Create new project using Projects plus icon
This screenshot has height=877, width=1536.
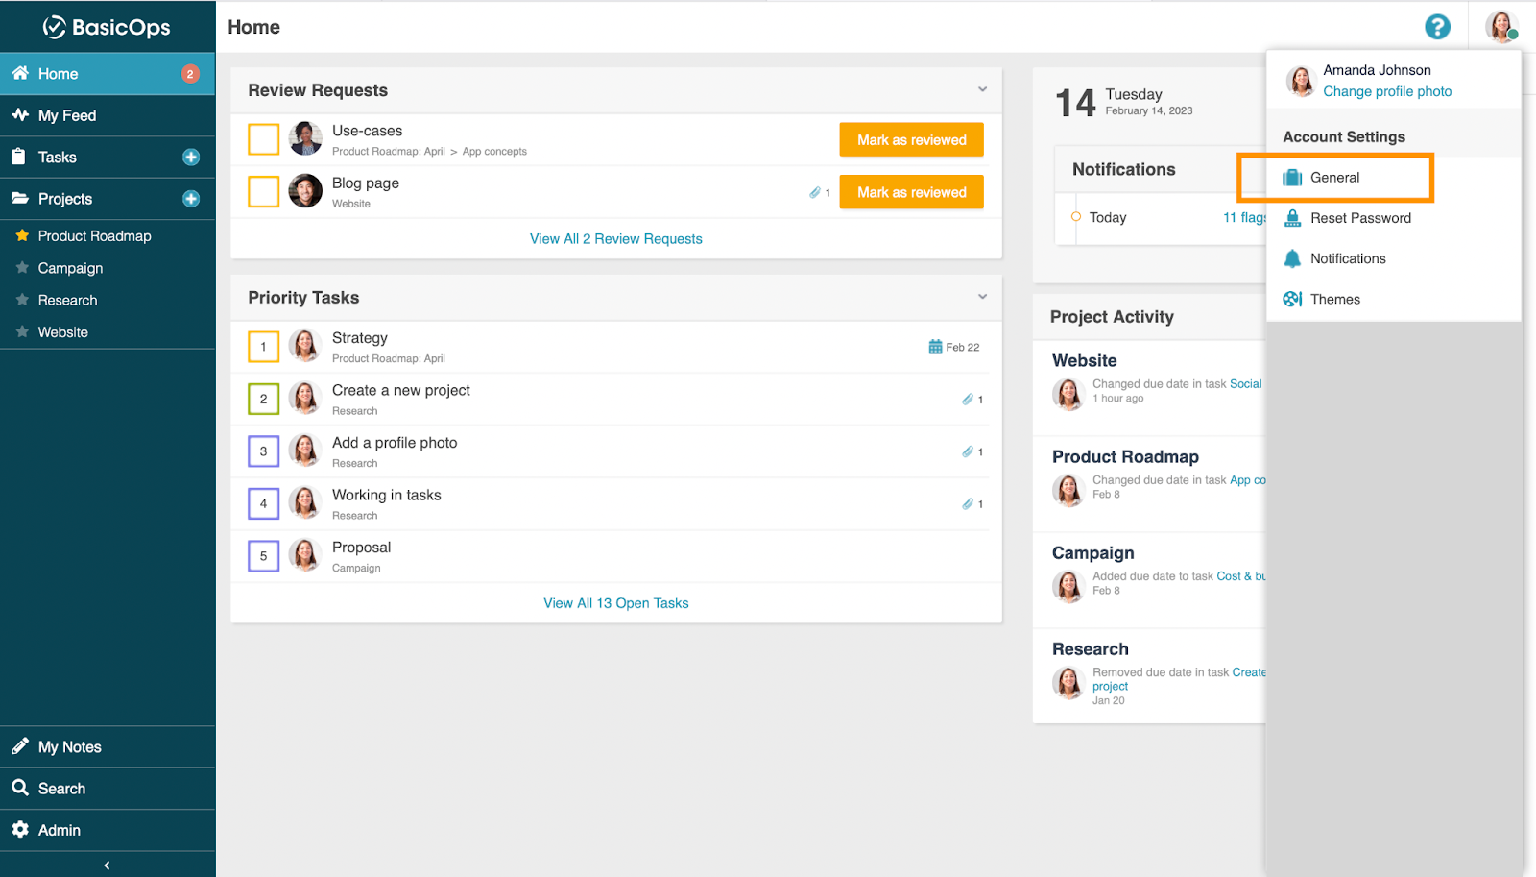click(191, 199)
